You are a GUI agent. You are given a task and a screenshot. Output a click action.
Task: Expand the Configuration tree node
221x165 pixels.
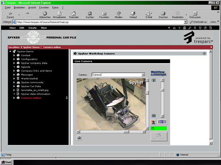tap(14, 59)
